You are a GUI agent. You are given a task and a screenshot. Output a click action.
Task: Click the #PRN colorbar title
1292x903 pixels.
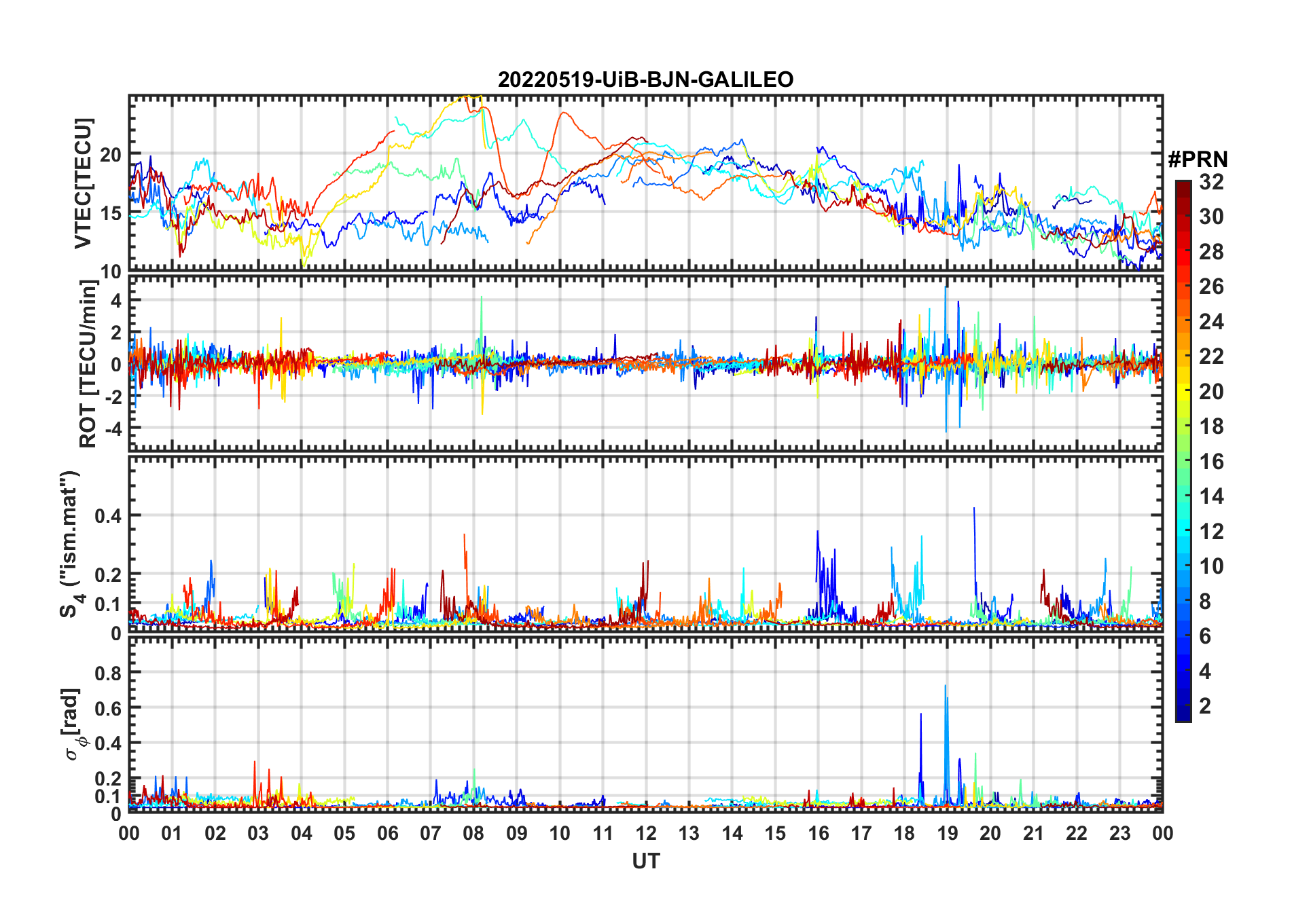pos(1198,159)
